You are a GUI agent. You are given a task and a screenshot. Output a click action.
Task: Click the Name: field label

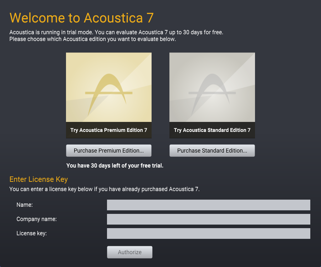25,205
